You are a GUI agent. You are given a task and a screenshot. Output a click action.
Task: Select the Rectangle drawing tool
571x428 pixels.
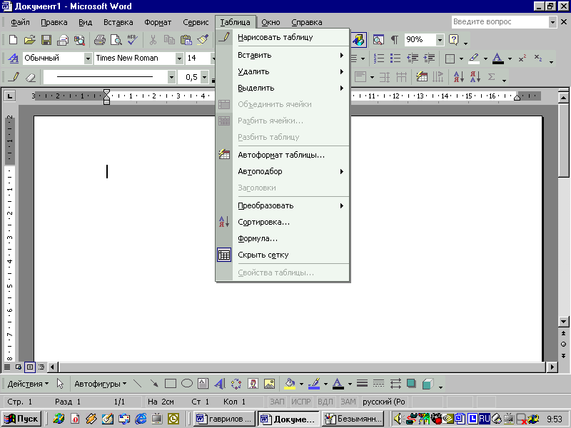click(171, 384)
